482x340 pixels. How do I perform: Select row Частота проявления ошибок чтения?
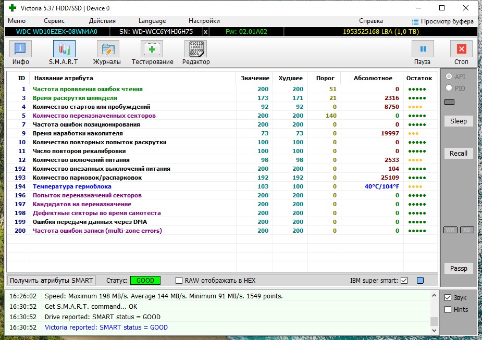(x=223, y=89)
